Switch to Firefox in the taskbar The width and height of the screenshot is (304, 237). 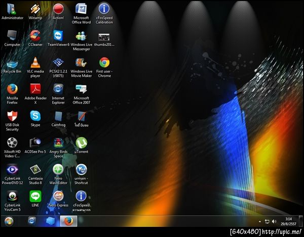pos(68,221)
